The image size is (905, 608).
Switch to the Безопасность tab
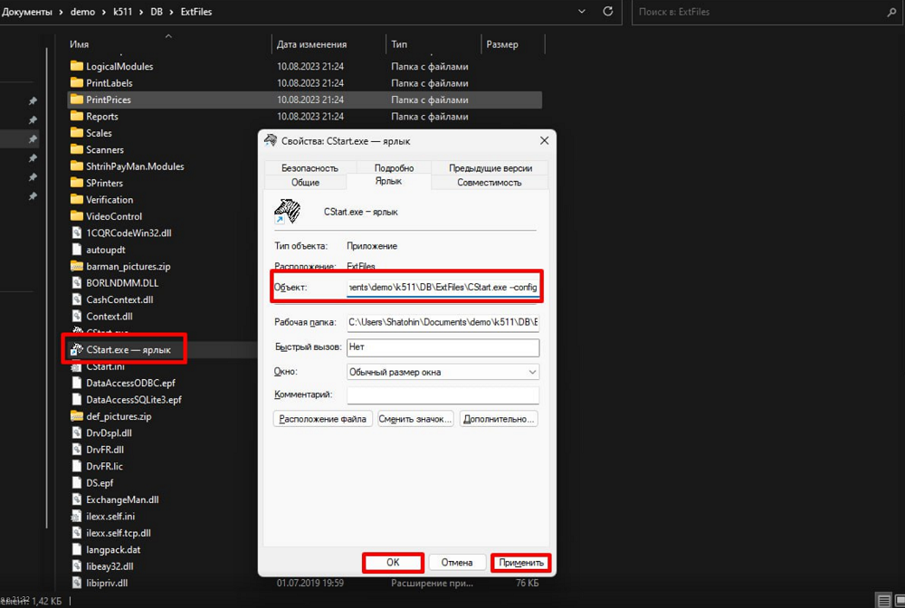(x=310, y=168)
